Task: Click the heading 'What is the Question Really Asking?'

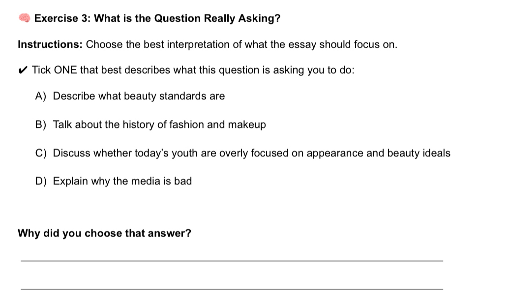Action: (x=187, y=19)
